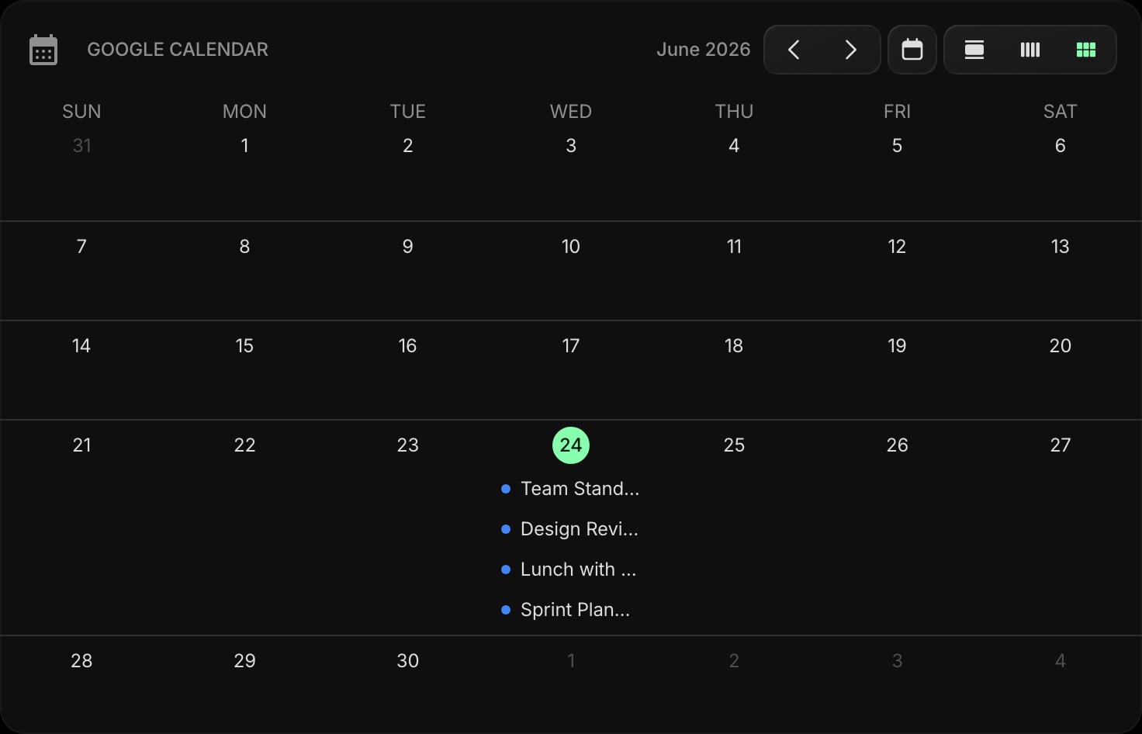Switch to week view columns icon
Screen dimensions: 1142x734
1030,50
